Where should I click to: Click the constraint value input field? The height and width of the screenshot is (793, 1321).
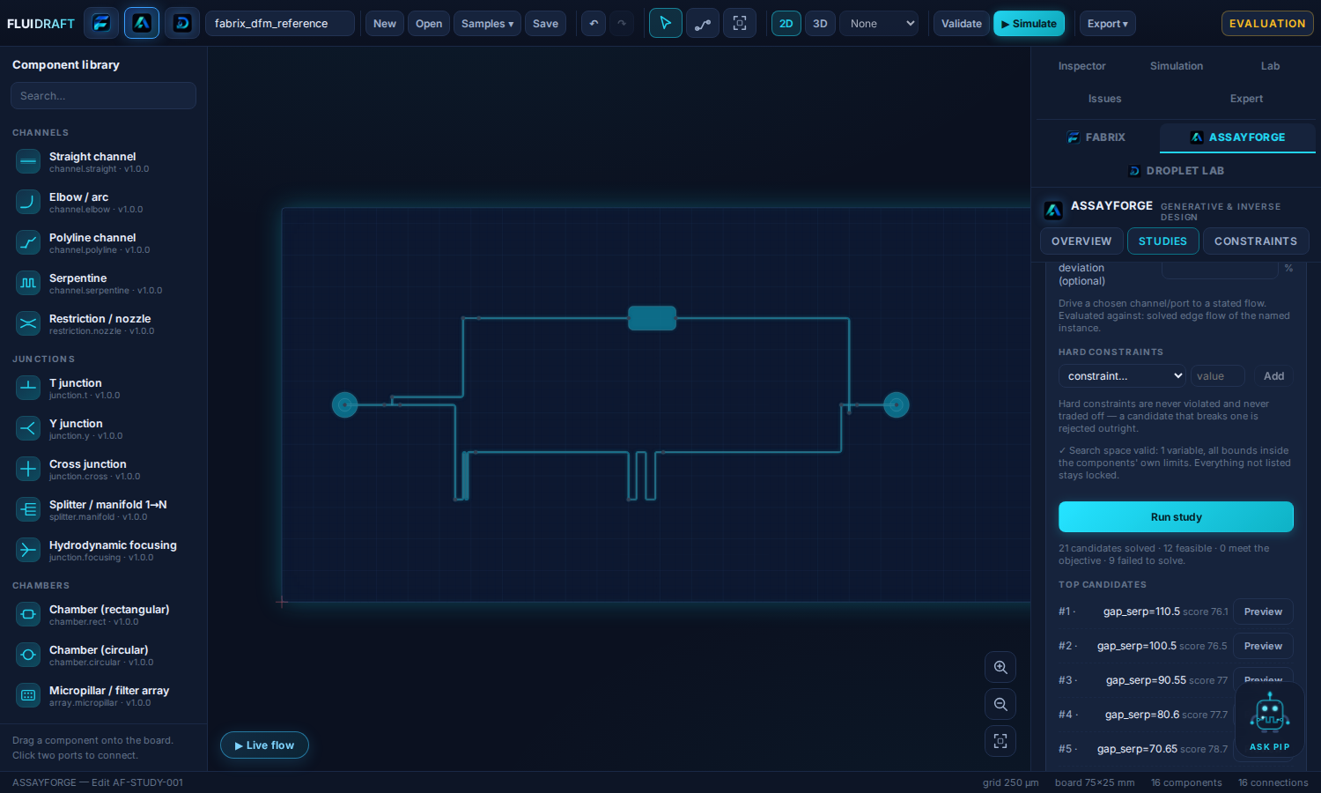(x=1218, y=376)
